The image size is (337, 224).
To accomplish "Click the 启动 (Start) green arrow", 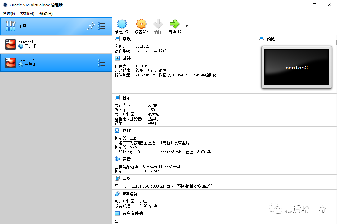I will pyautogui.click(x=174, y=24).
